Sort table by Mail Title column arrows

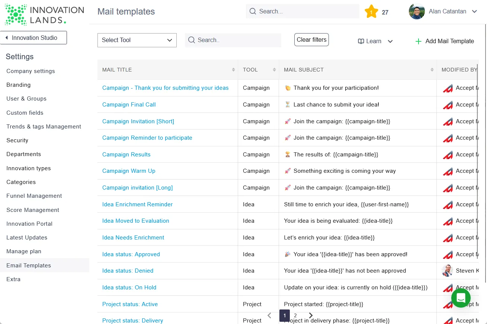coord(233,70)
